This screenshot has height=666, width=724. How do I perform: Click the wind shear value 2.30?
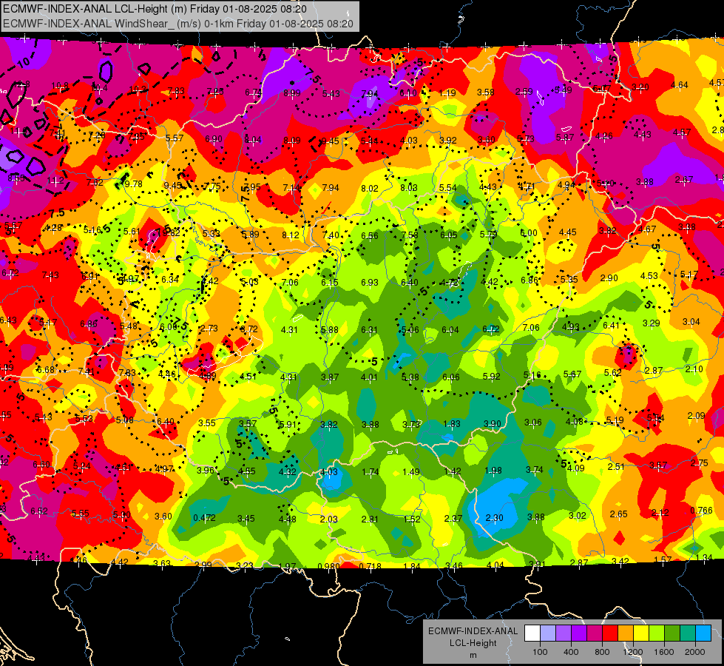494,518
